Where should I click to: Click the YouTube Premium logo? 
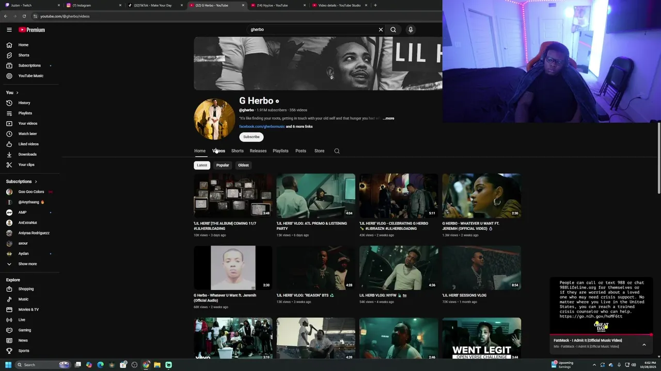tap(32, 30)
